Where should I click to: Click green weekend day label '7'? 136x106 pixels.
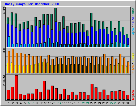click(33, 103)
